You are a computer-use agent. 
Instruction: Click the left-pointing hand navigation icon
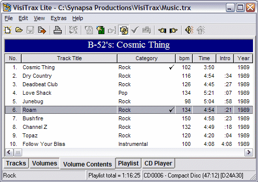(162, 31)
